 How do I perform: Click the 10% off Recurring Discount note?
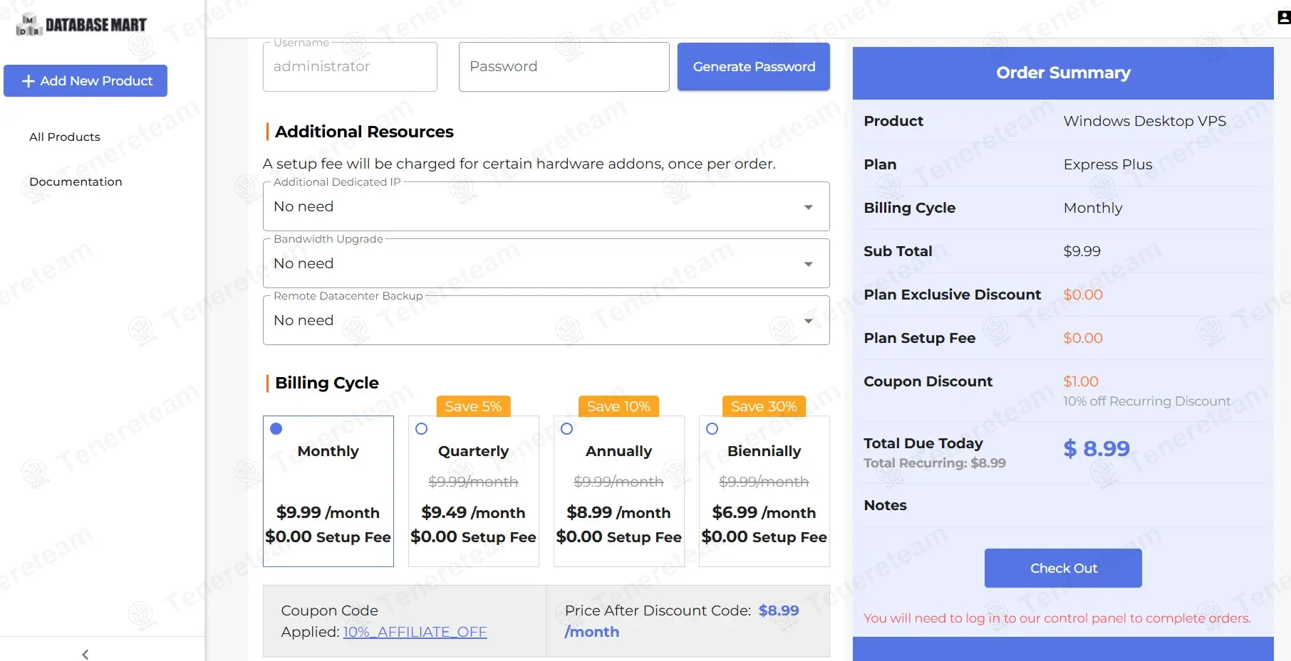click(1147, 401)
